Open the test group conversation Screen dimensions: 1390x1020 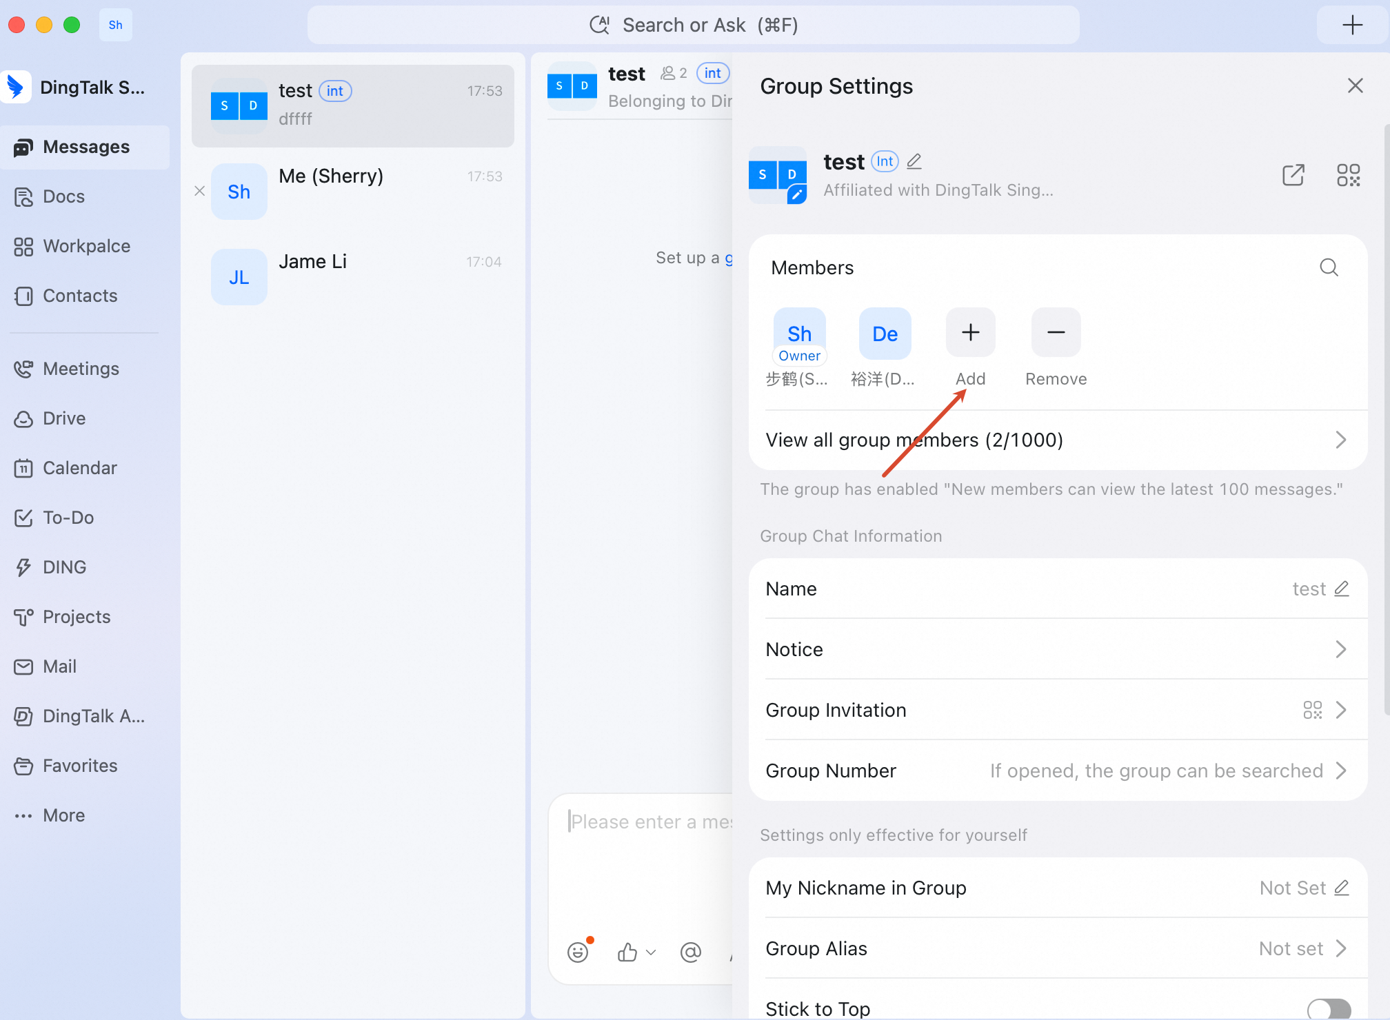(x=353, y=105)
